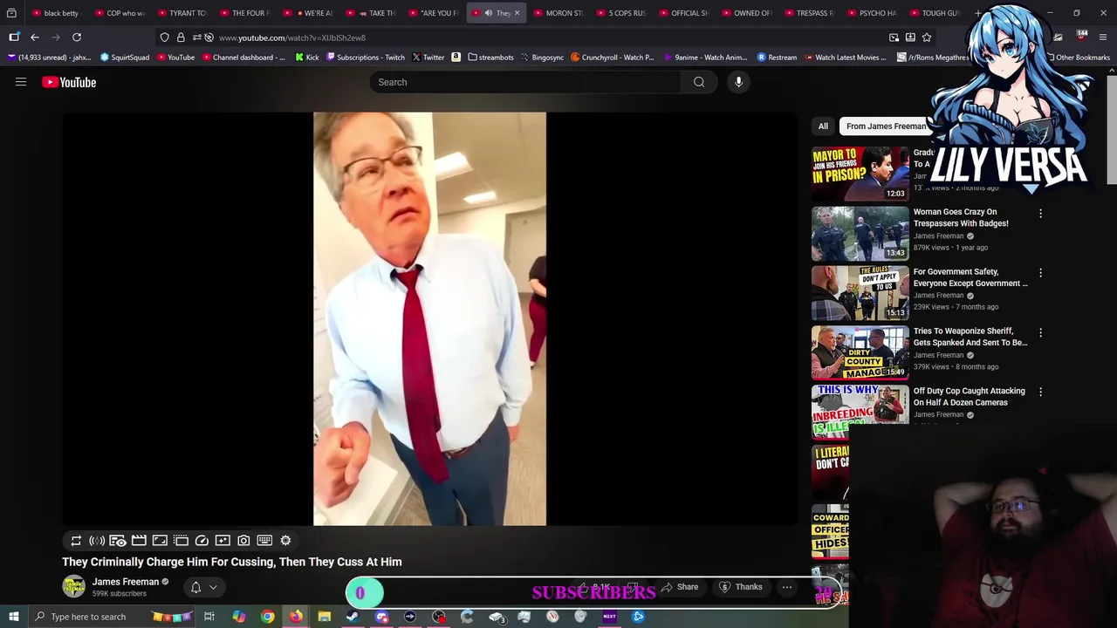The image size is (1117, 628).
Task: Open the YouTube hamburger guide menu
Action: tap(21, 82)
